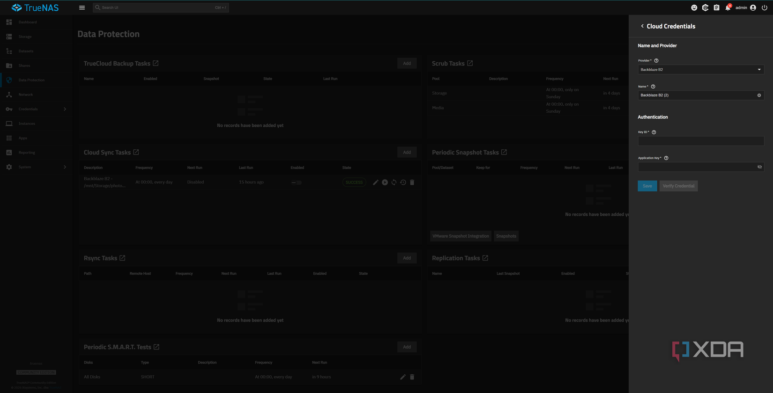Show the Application Key value
Viewport: 773px width, 393px height.
759,167
